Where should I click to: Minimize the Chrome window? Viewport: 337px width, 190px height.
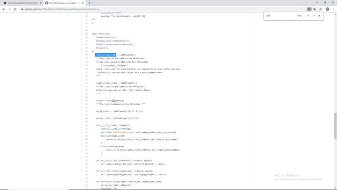[317, 3]
